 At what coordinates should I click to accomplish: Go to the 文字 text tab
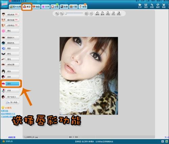coord(46,7)
